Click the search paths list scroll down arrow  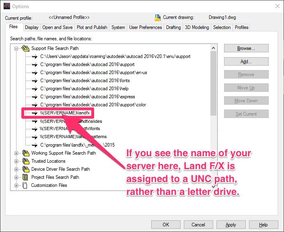click(x=213, y=186)
